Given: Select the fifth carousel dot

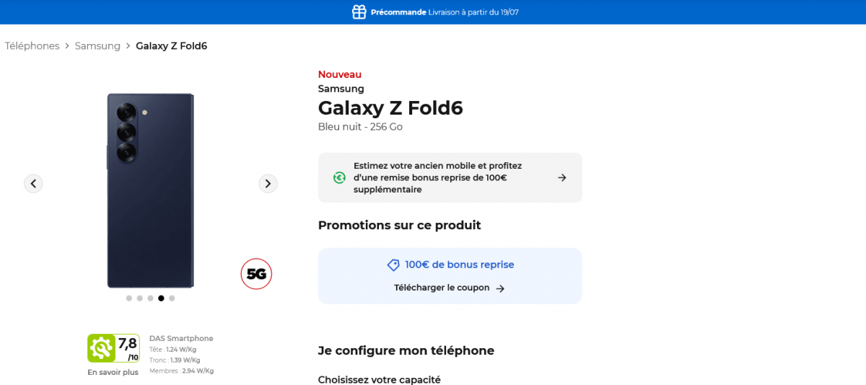Looking at the screenshot, I should [x=172, y=298].
